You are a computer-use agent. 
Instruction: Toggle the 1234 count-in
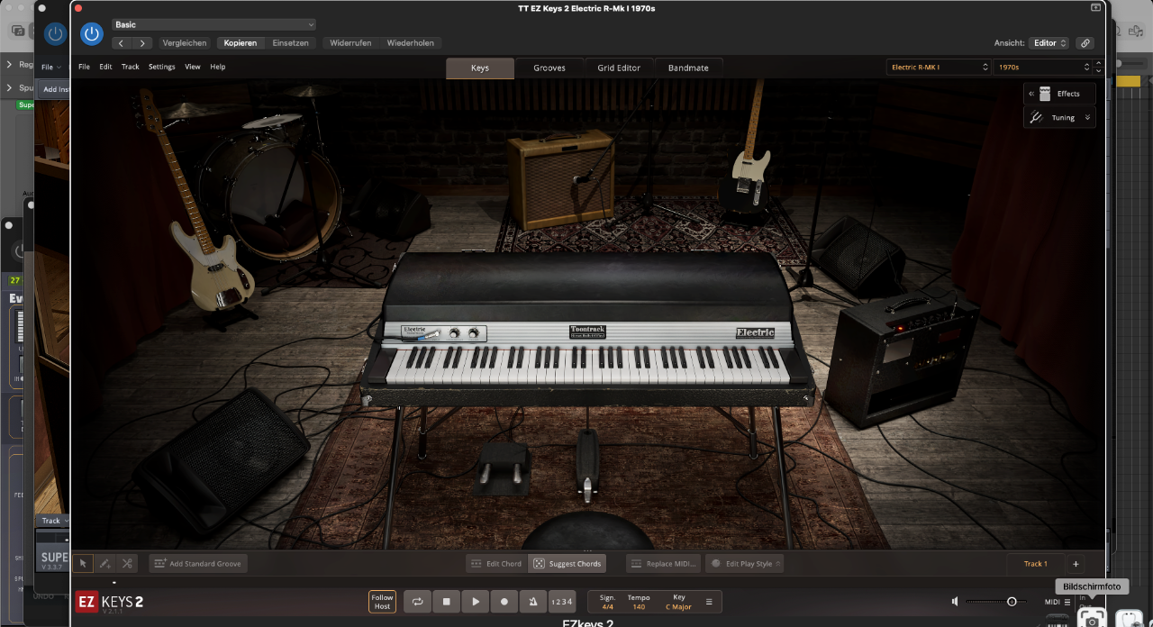pos(562,602)
